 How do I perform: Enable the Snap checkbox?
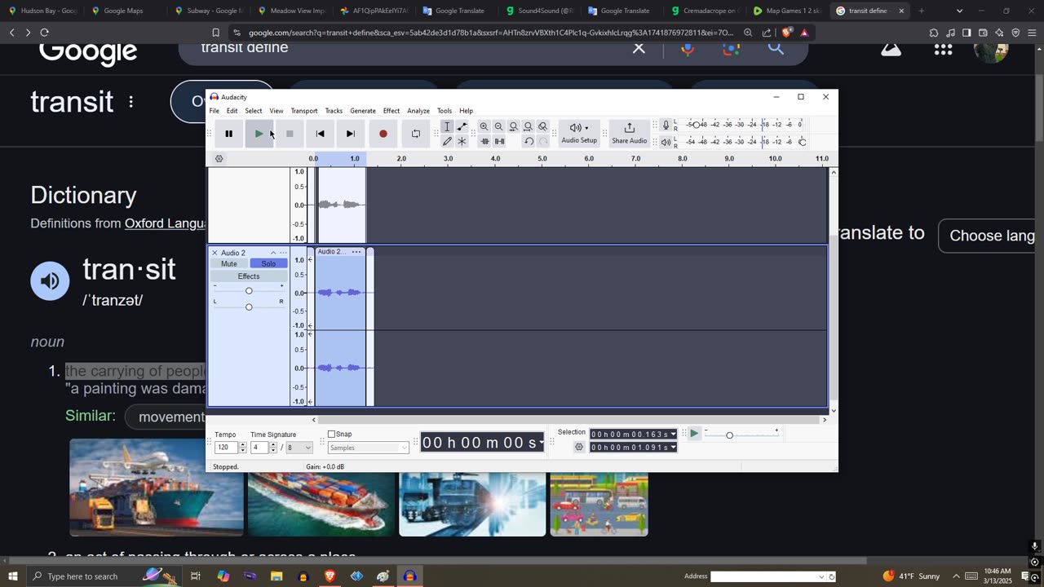pyautogui.click(x=331, y=435)
